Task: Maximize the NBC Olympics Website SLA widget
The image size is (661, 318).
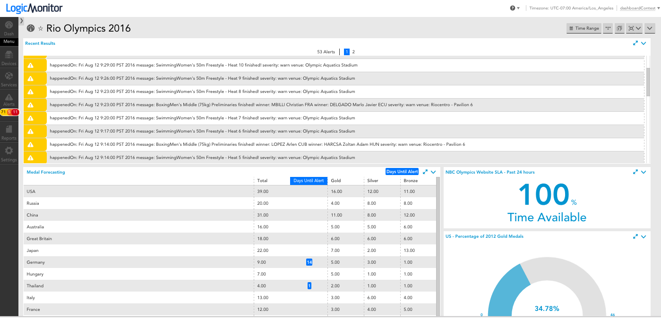Action: [x=635, y=172]
